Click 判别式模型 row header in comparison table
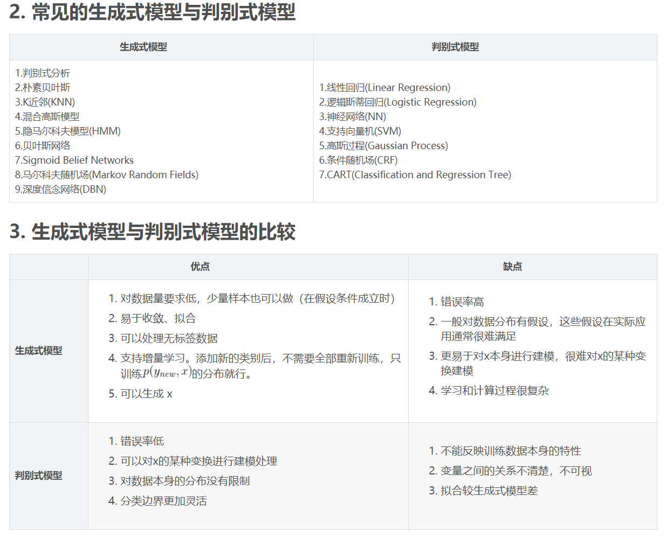The image size is (666, 538). coord(39,476)
